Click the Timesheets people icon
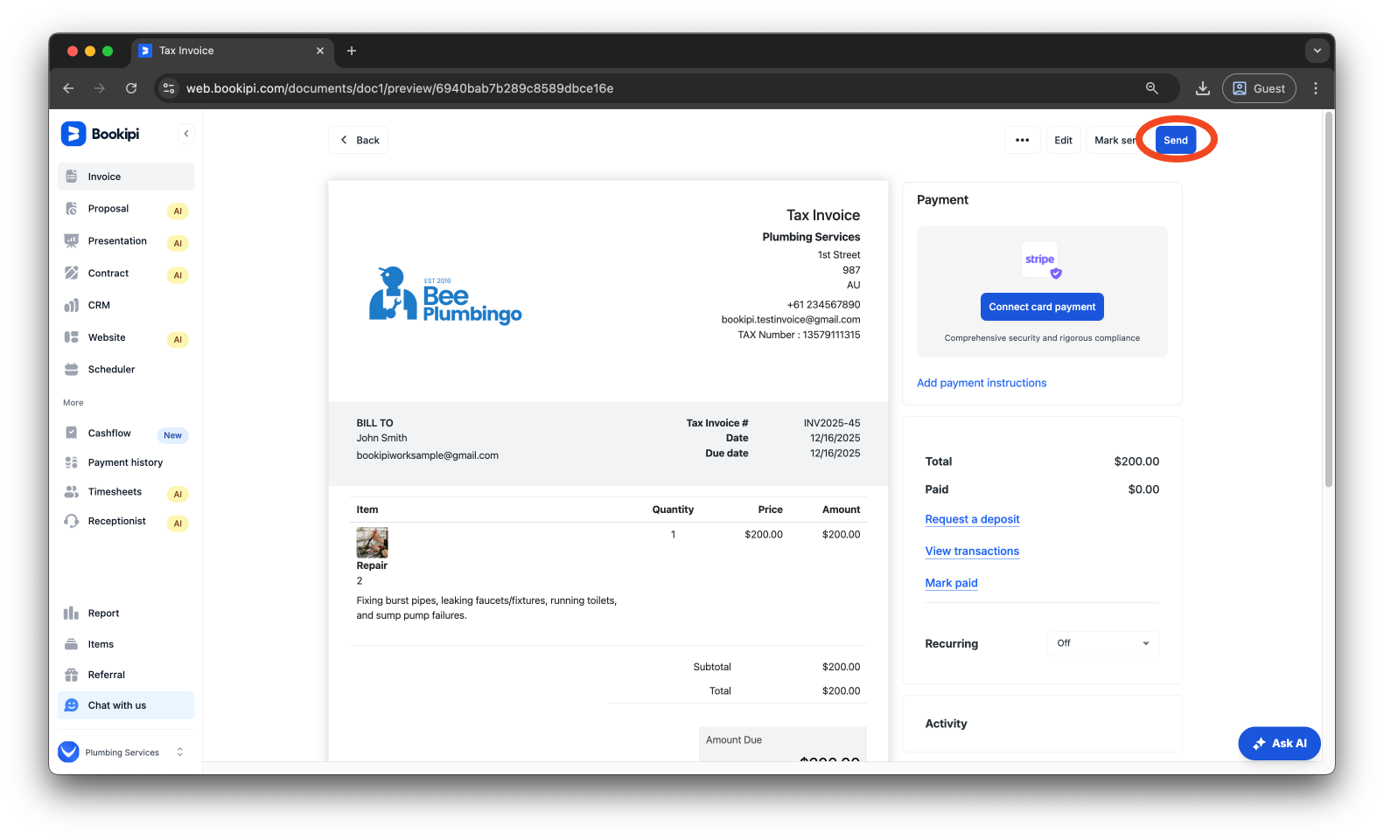This screenshot has width=1384, height=839. 72,492
